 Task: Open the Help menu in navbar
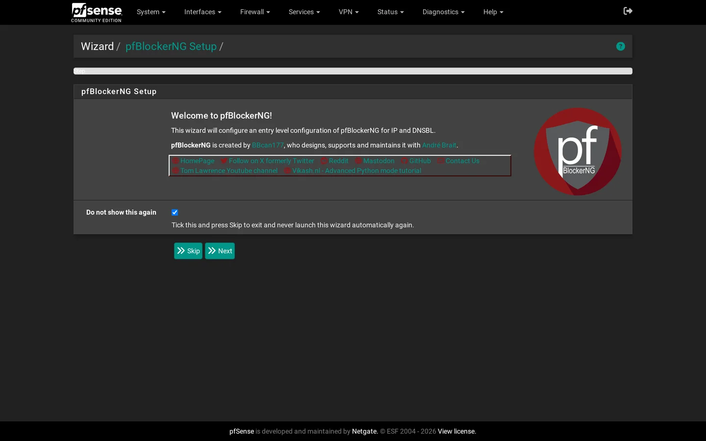[x=493, y=12]
